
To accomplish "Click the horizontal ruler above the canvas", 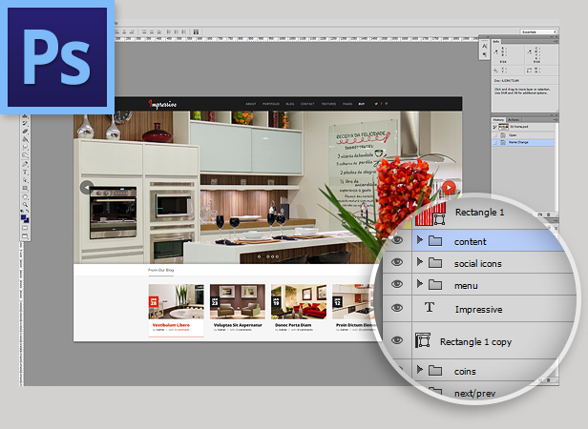I will (x=296, y=39).
